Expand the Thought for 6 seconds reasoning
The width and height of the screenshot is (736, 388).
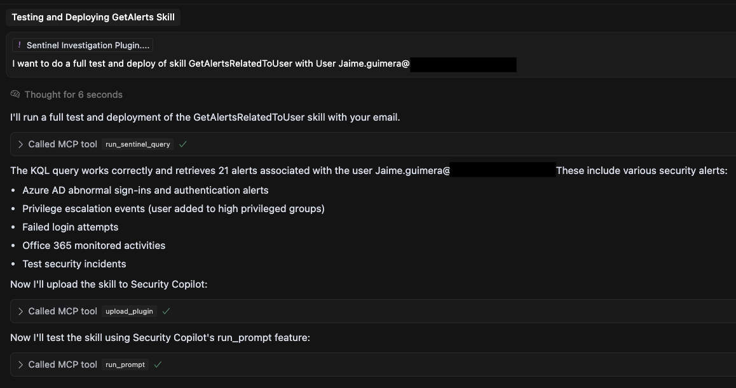pos(73,94)
